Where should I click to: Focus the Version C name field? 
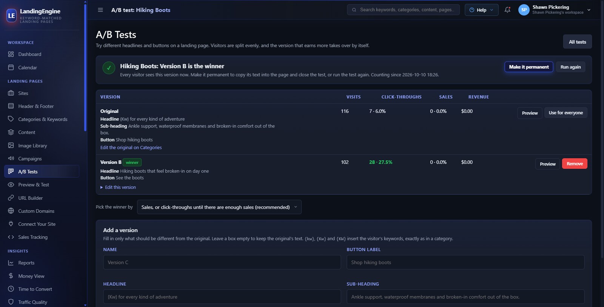[x=222, y=263]
